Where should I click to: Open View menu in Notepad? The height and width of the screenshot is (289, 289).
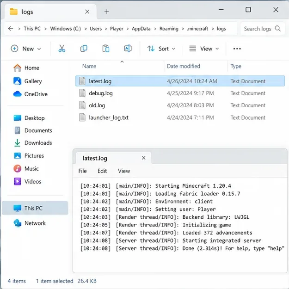(124, 171)
